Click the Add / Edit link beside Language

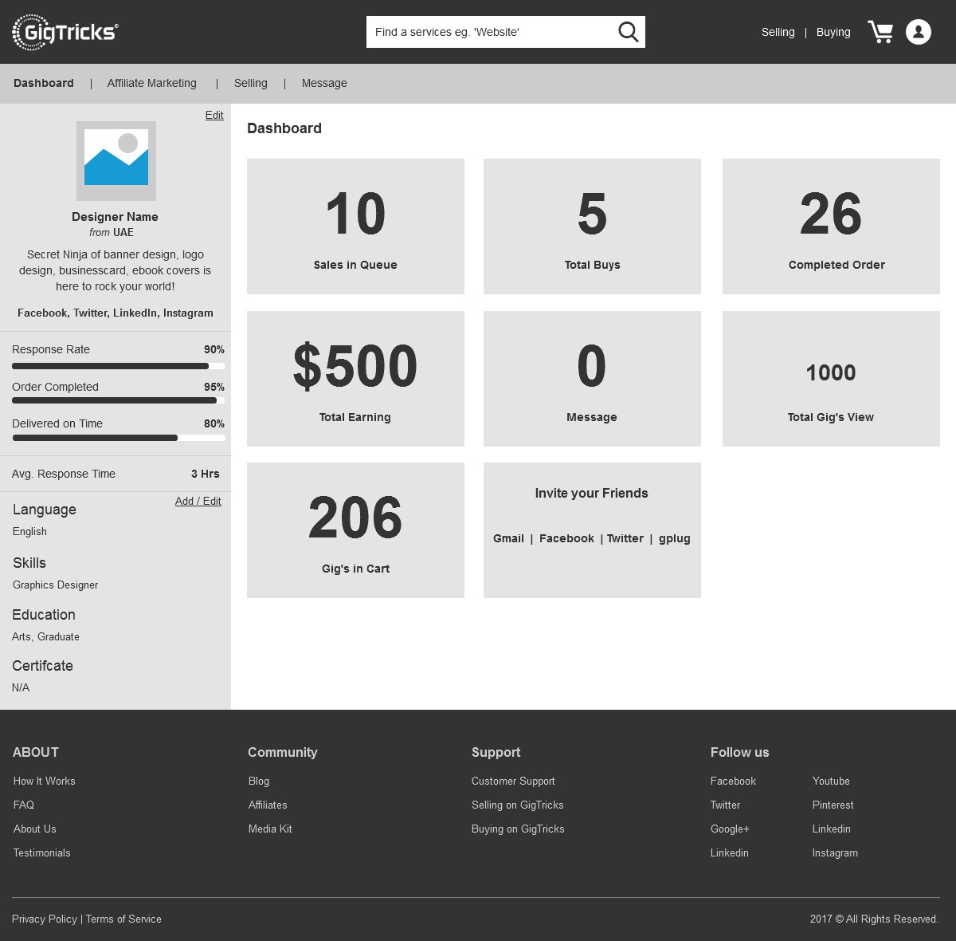pos(198,501)
